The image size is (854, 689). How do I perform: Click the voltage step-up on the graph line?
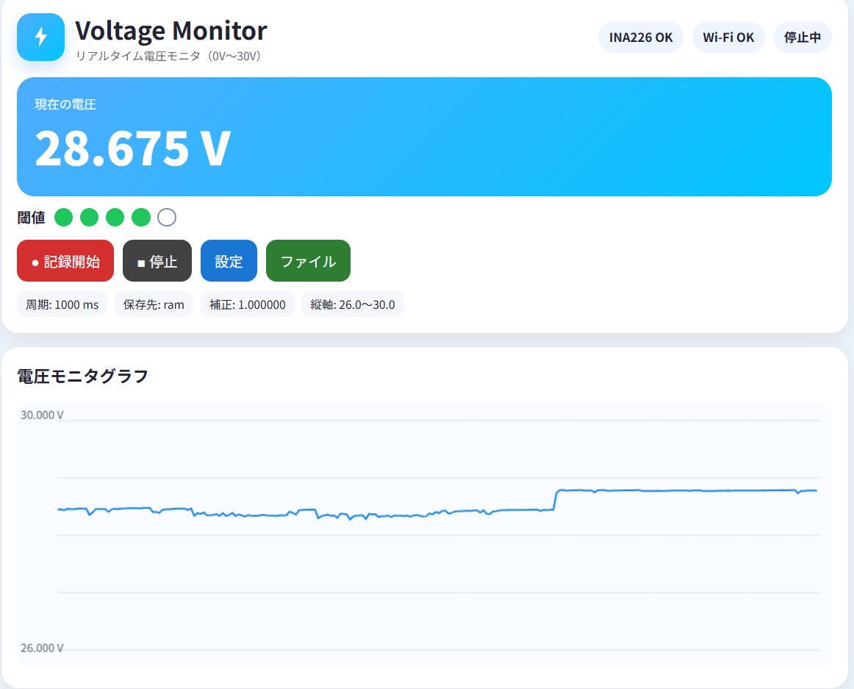[556, 500]
